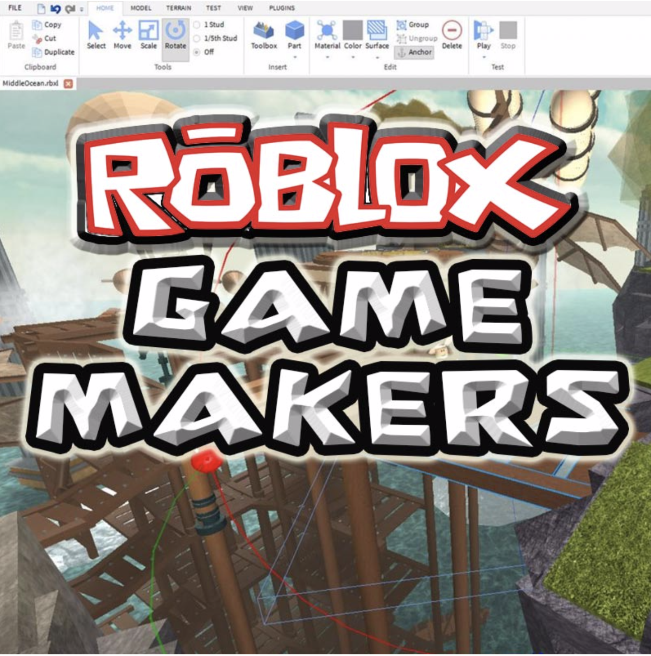Close the MiddleOcean.rbxl tab
The height and width of the screenshot is (656, 651).
tap(68, 84)
